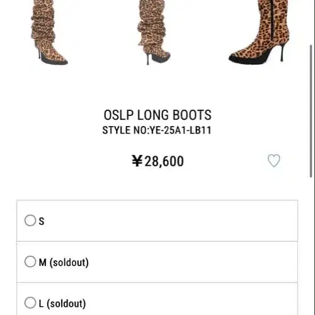This screenshot has height=315, width=315.
Task: Click the OSLP LONG BOOTS product title
Action: point(157,115)
